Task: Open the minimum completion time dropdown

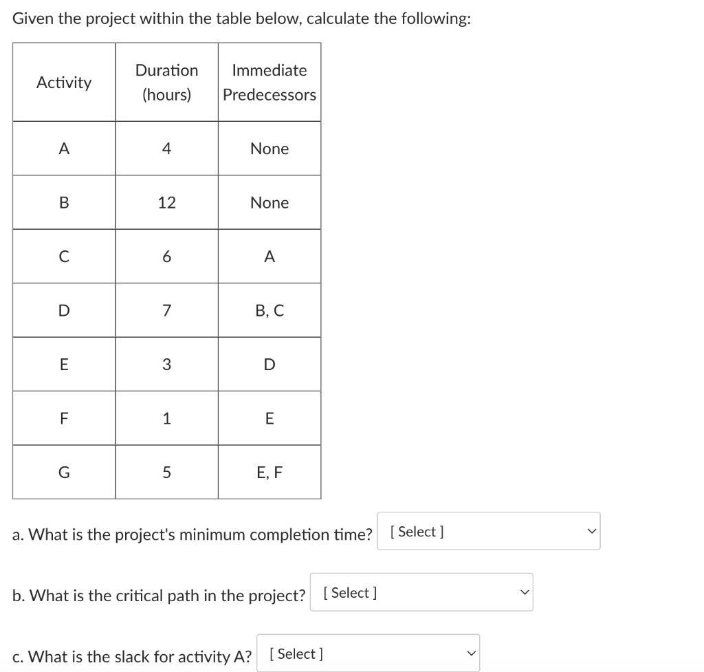Action: pyautogui.click(x=488, y=530)
